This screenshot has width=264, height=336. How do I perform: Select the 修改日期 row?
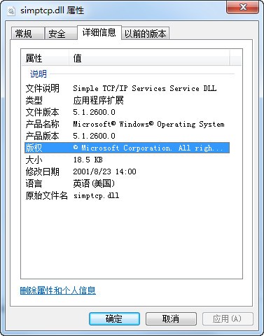127,171
